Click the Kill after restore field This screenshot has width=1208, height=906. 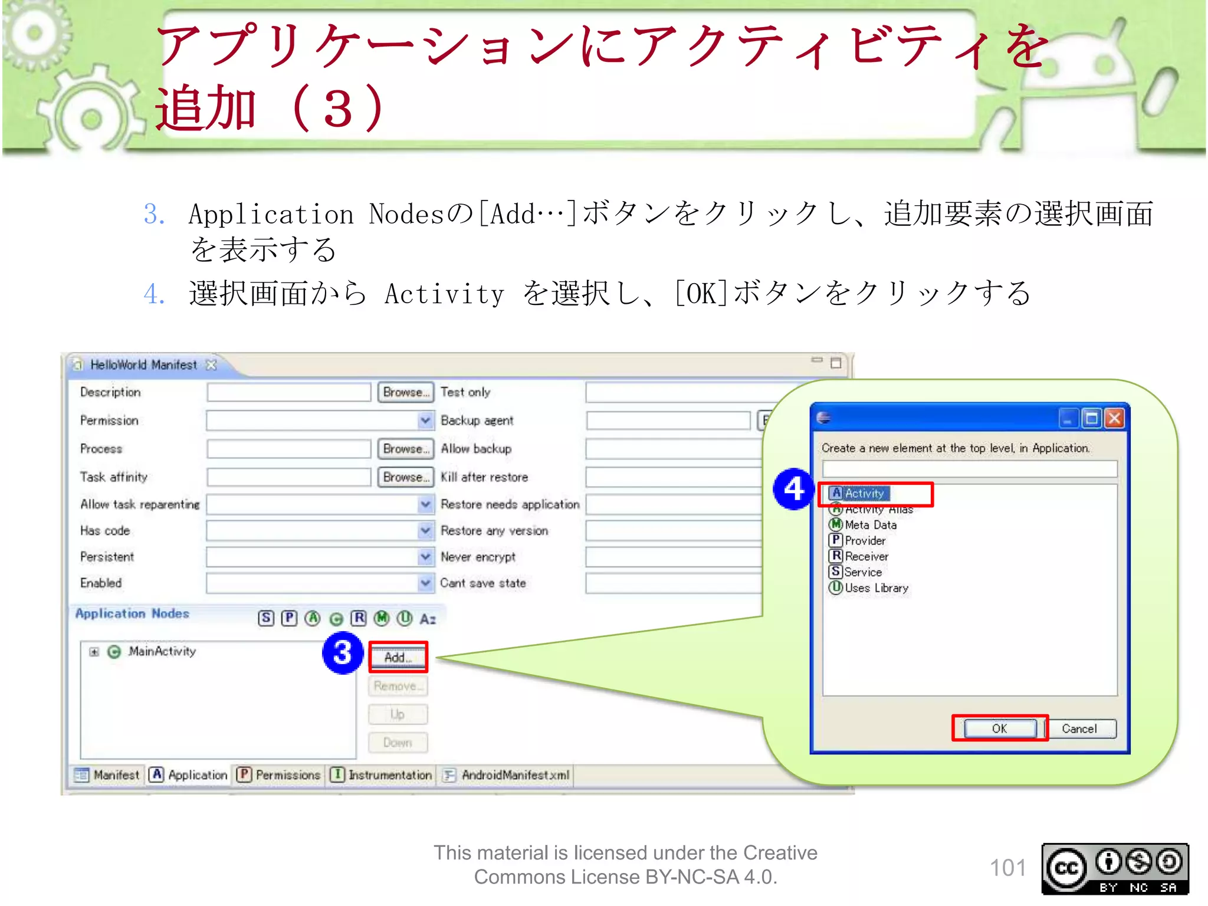click(x=675, y=477)
